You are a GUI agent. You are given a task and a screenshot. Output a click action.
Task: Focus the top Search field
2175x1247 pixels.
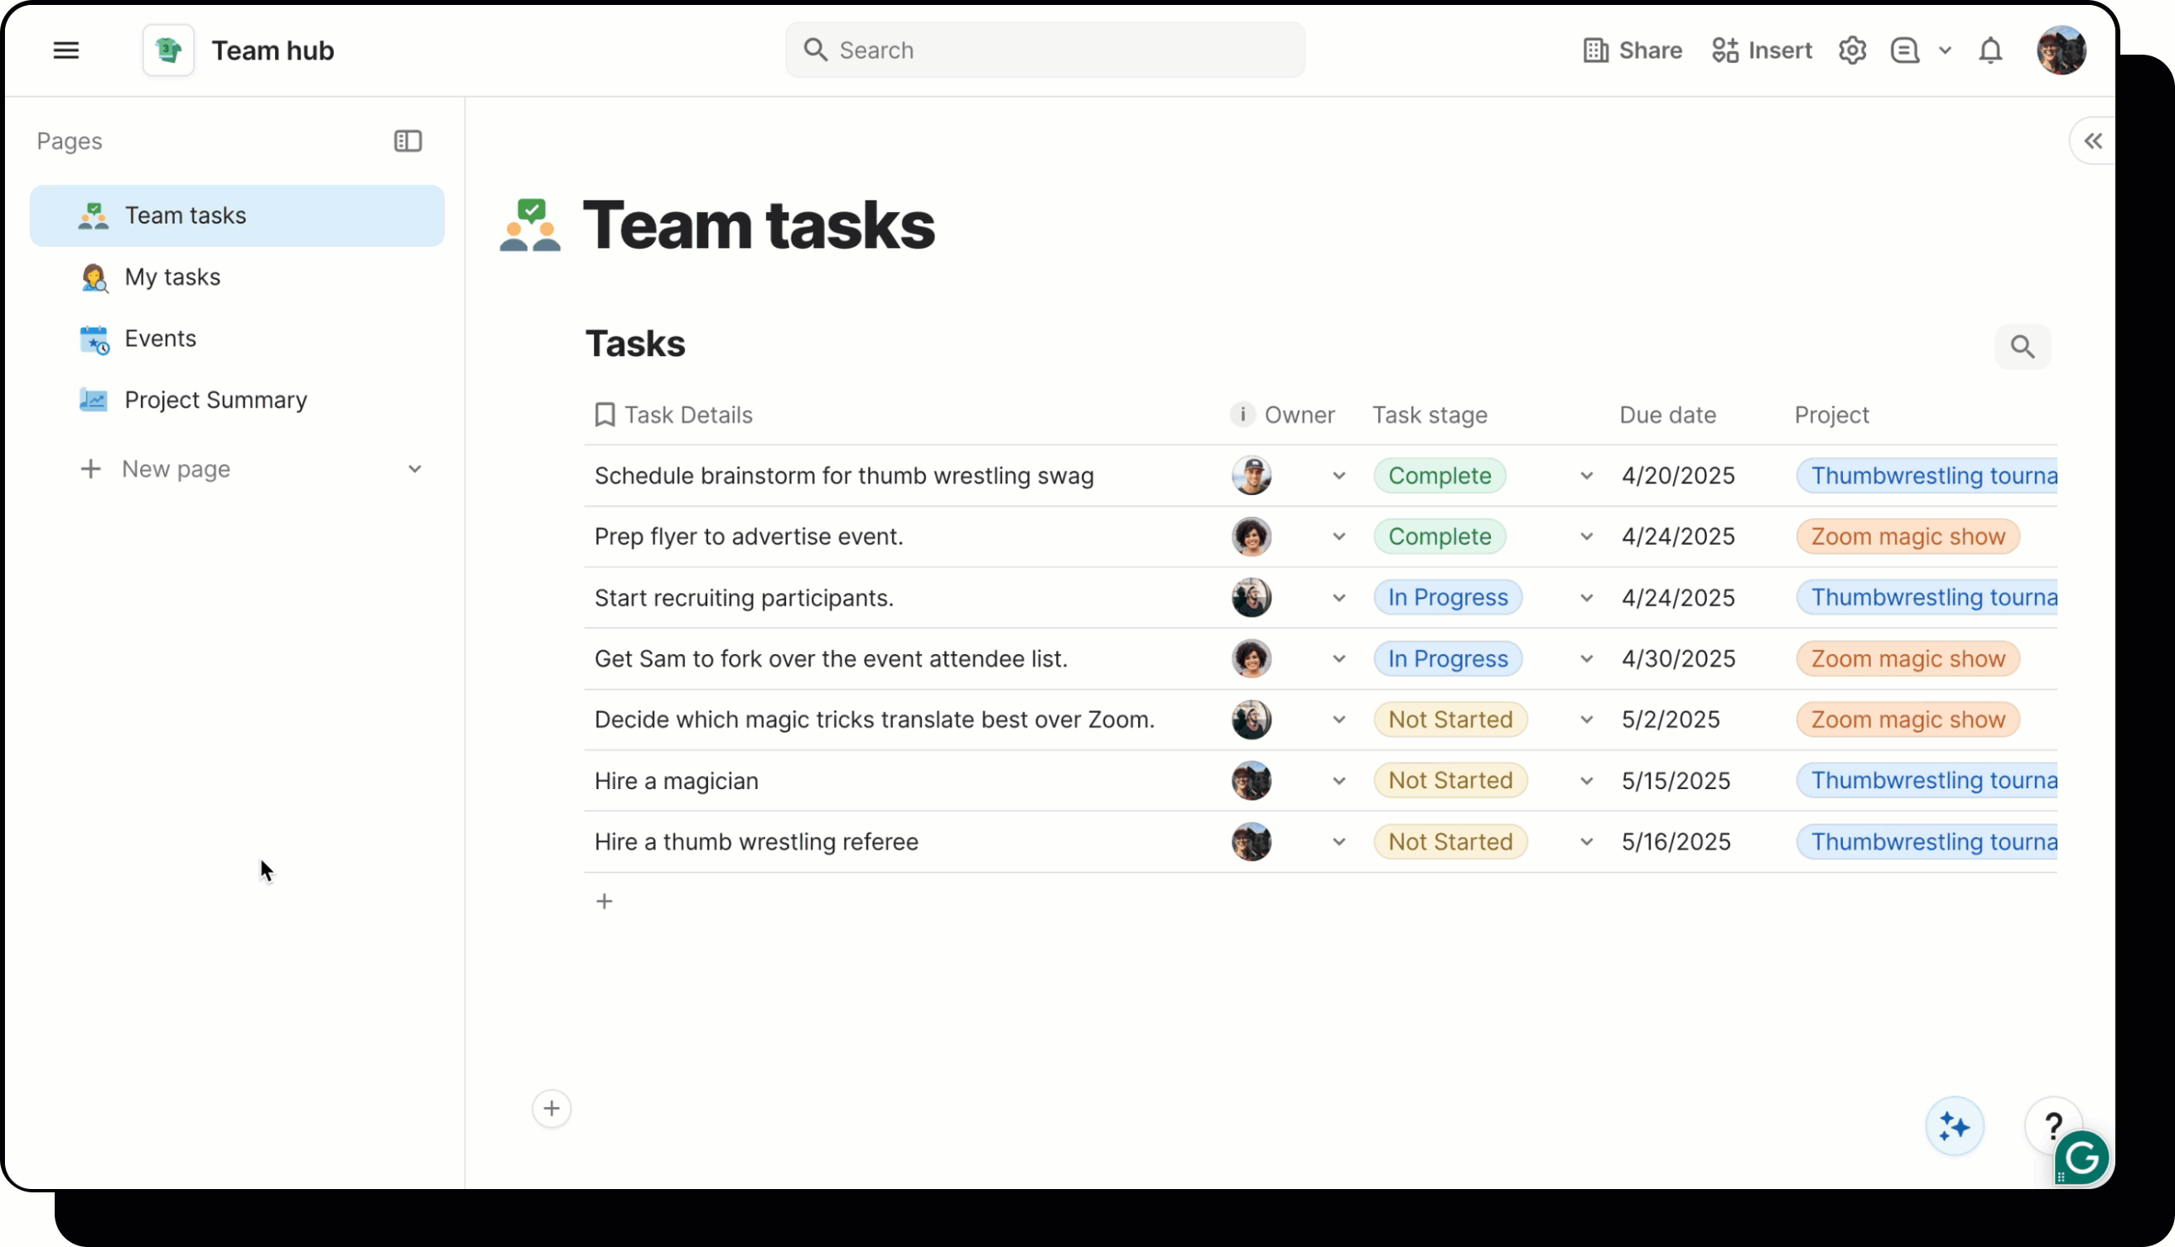[1044, 51]
